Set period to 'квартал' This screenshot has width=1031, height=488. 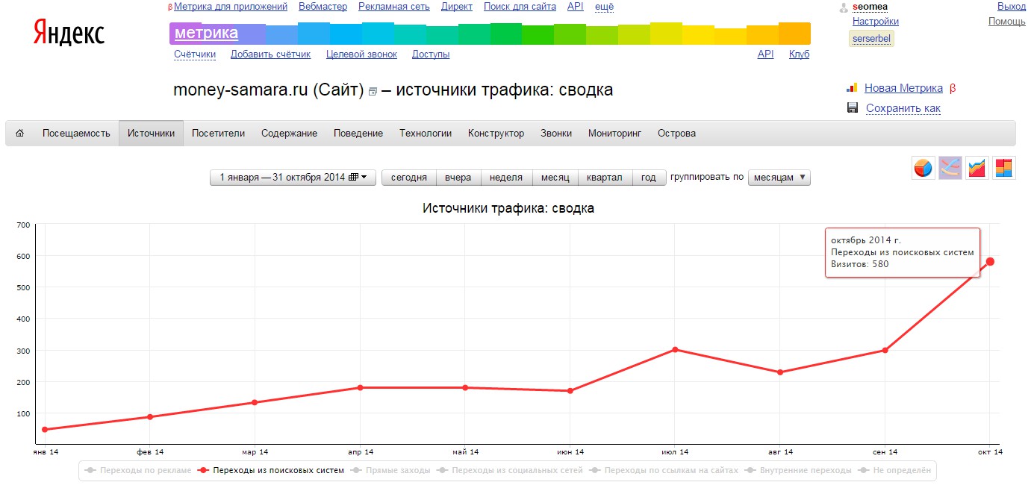(x=605, y=178)
